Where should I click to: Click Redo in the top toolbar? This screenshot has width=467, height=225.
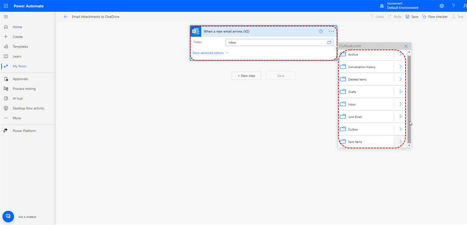coord(394,17)
